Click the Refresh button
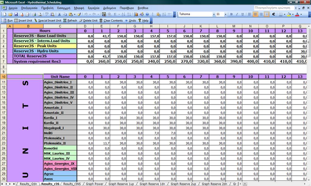Screen dimensions: 311x186 pos(70,21)
